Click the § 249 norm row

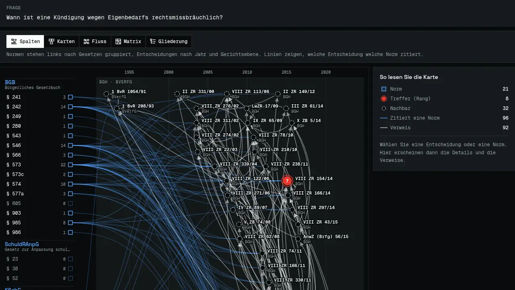tap(39, 116)
